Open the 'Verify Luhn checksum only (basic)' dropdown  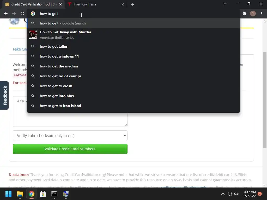pos(70,135)
